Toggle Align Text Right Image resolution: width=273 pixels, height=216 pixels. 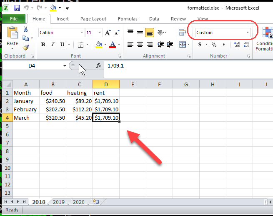click(150, 45)
